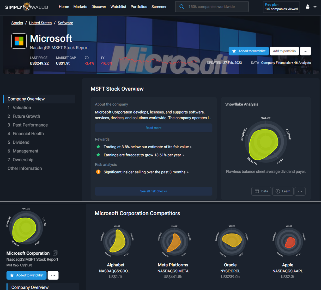Open the Meta Platforms competitor name link
Image resolution: width=321 pixels, height=290 pixels.
point(173,265)
